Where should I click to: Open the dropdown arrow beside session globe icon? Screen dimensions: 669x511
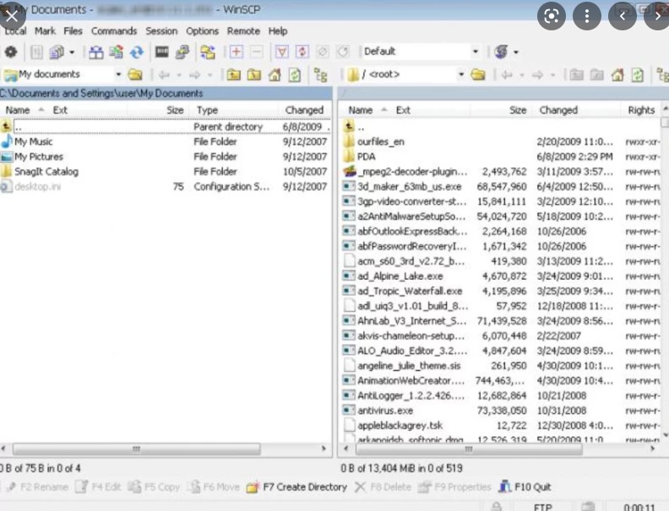516,52
